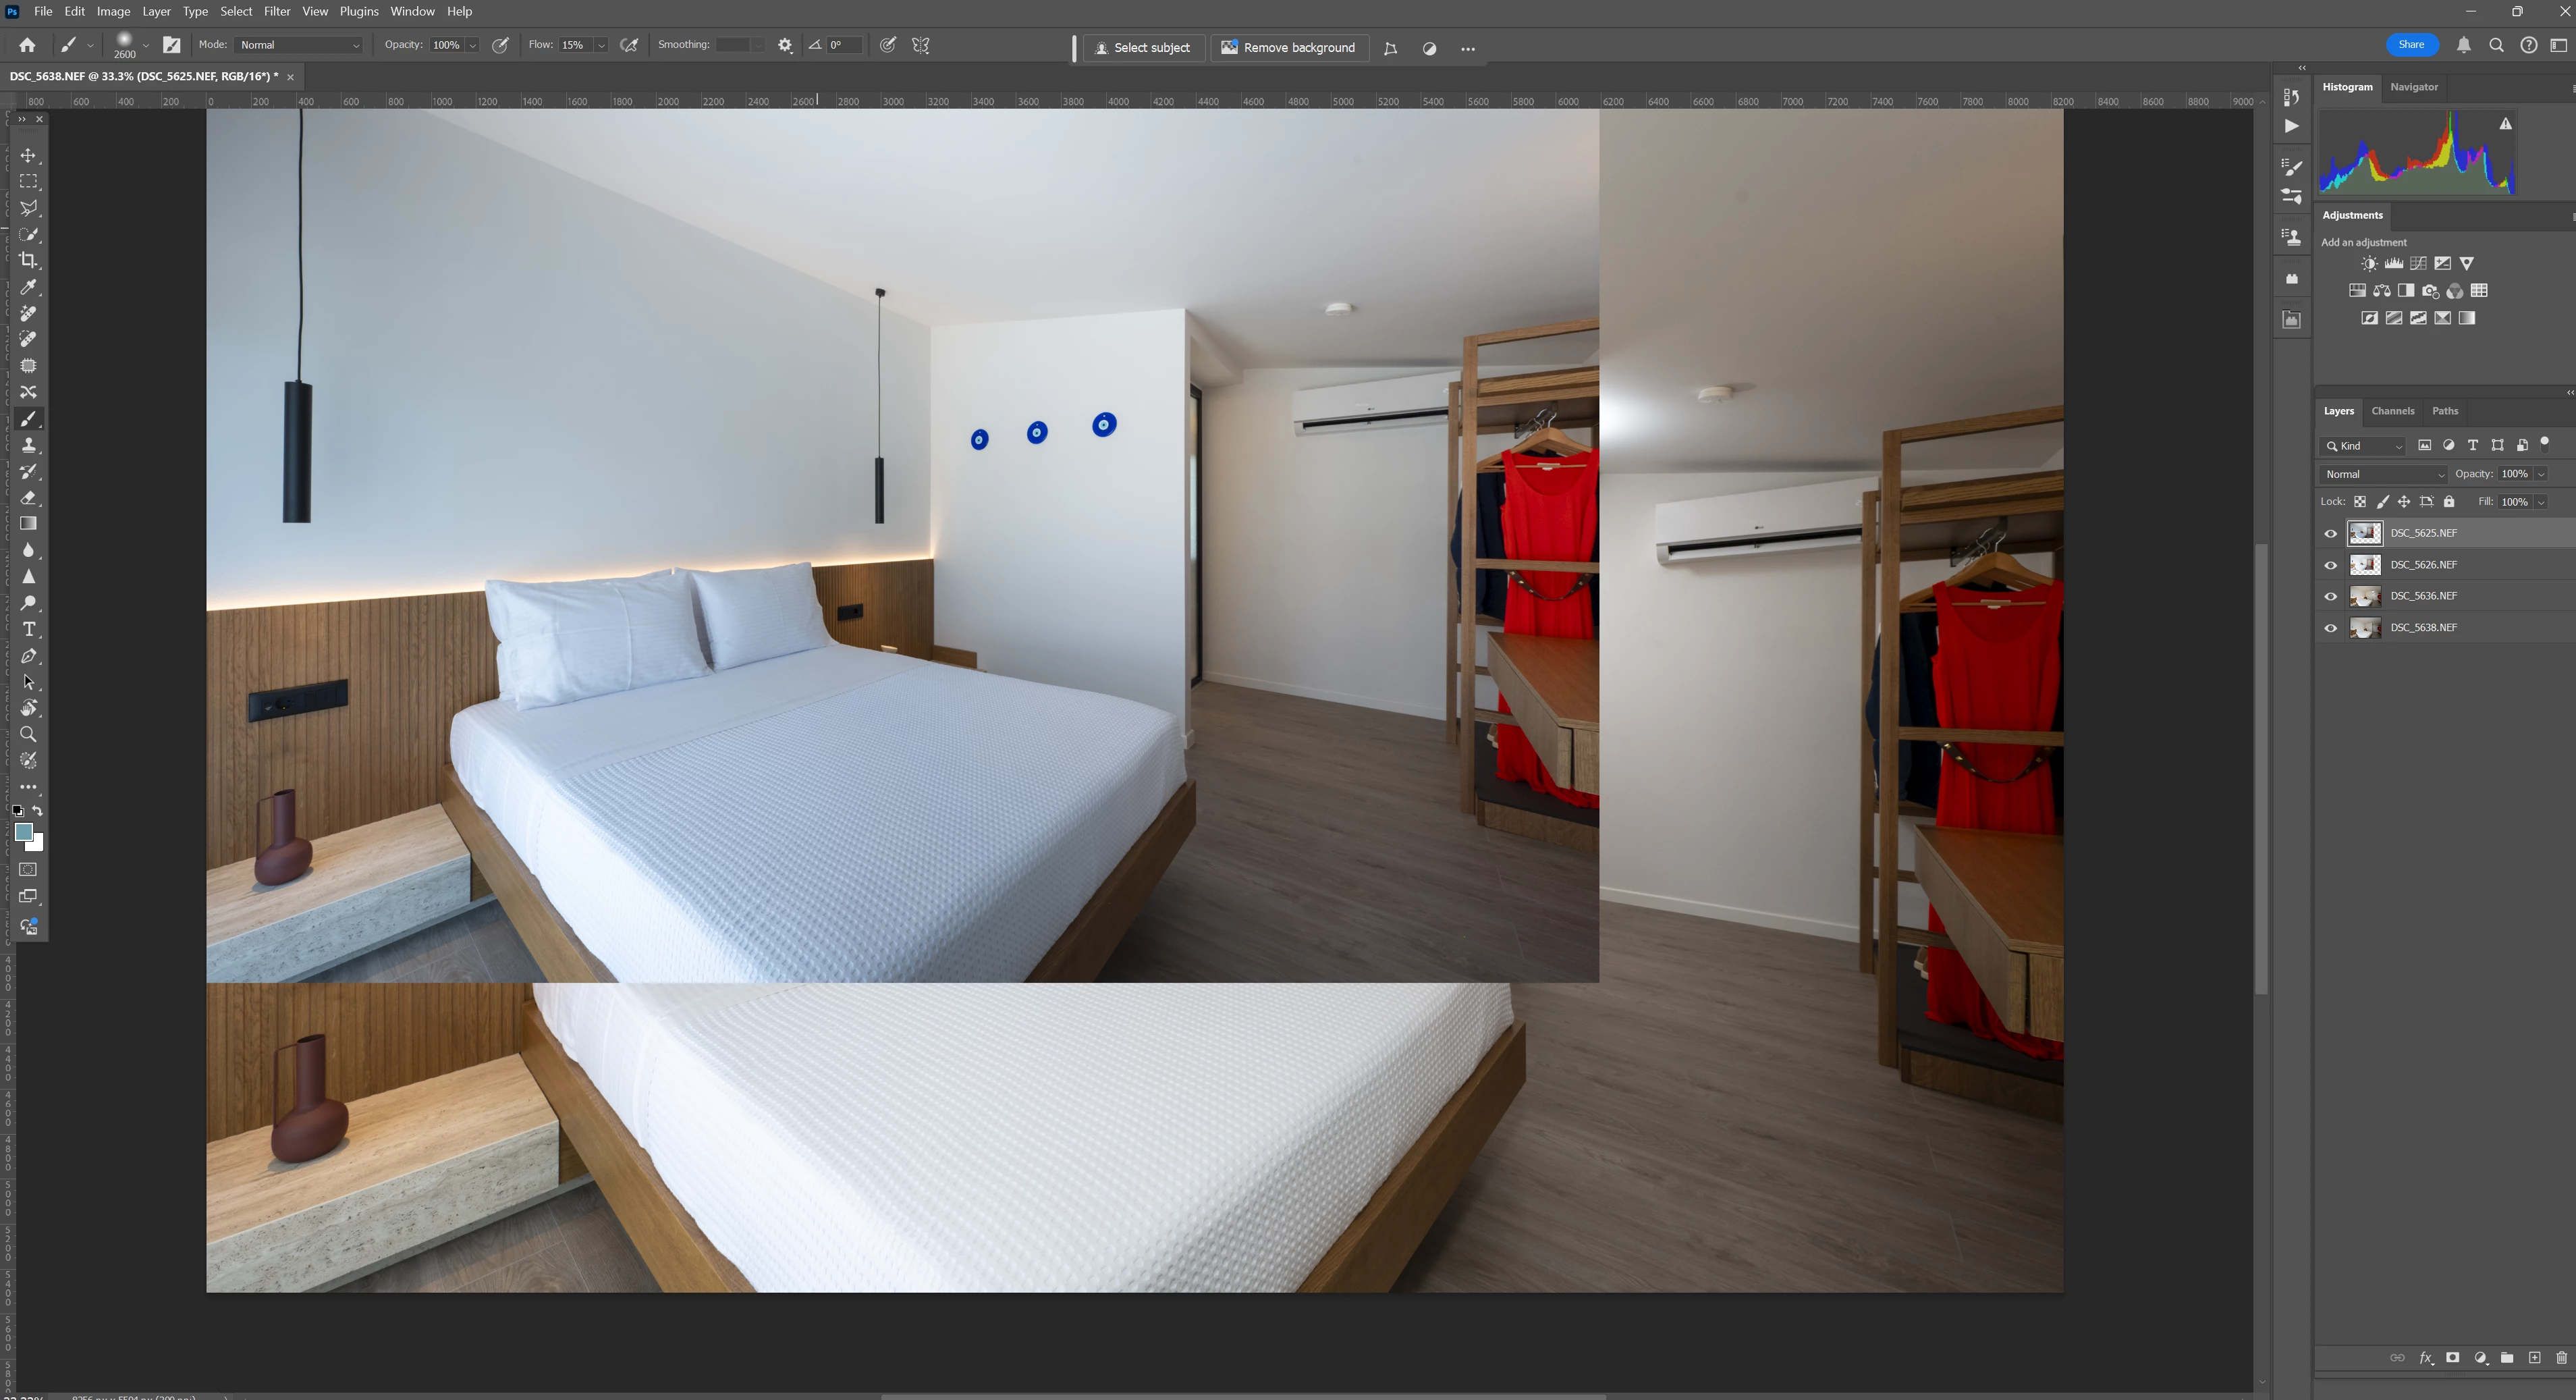
Task: Open the brush Mode dropdown
Action: click(x=299, y=45)
